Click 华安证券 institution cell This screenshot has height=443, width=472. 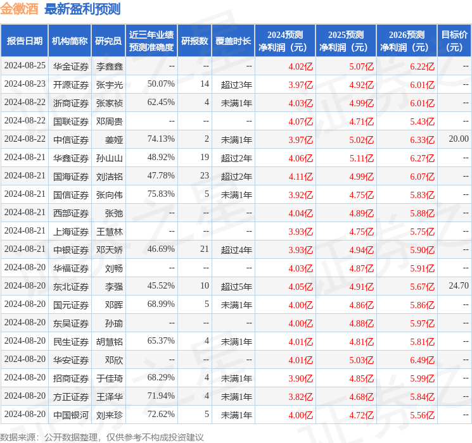[x=71, y=360]
